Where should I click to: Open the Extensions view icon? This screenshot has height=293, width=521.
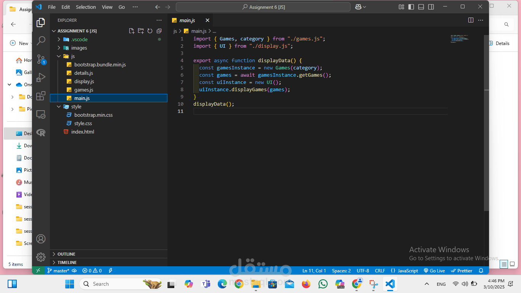(x=41, y=96)
